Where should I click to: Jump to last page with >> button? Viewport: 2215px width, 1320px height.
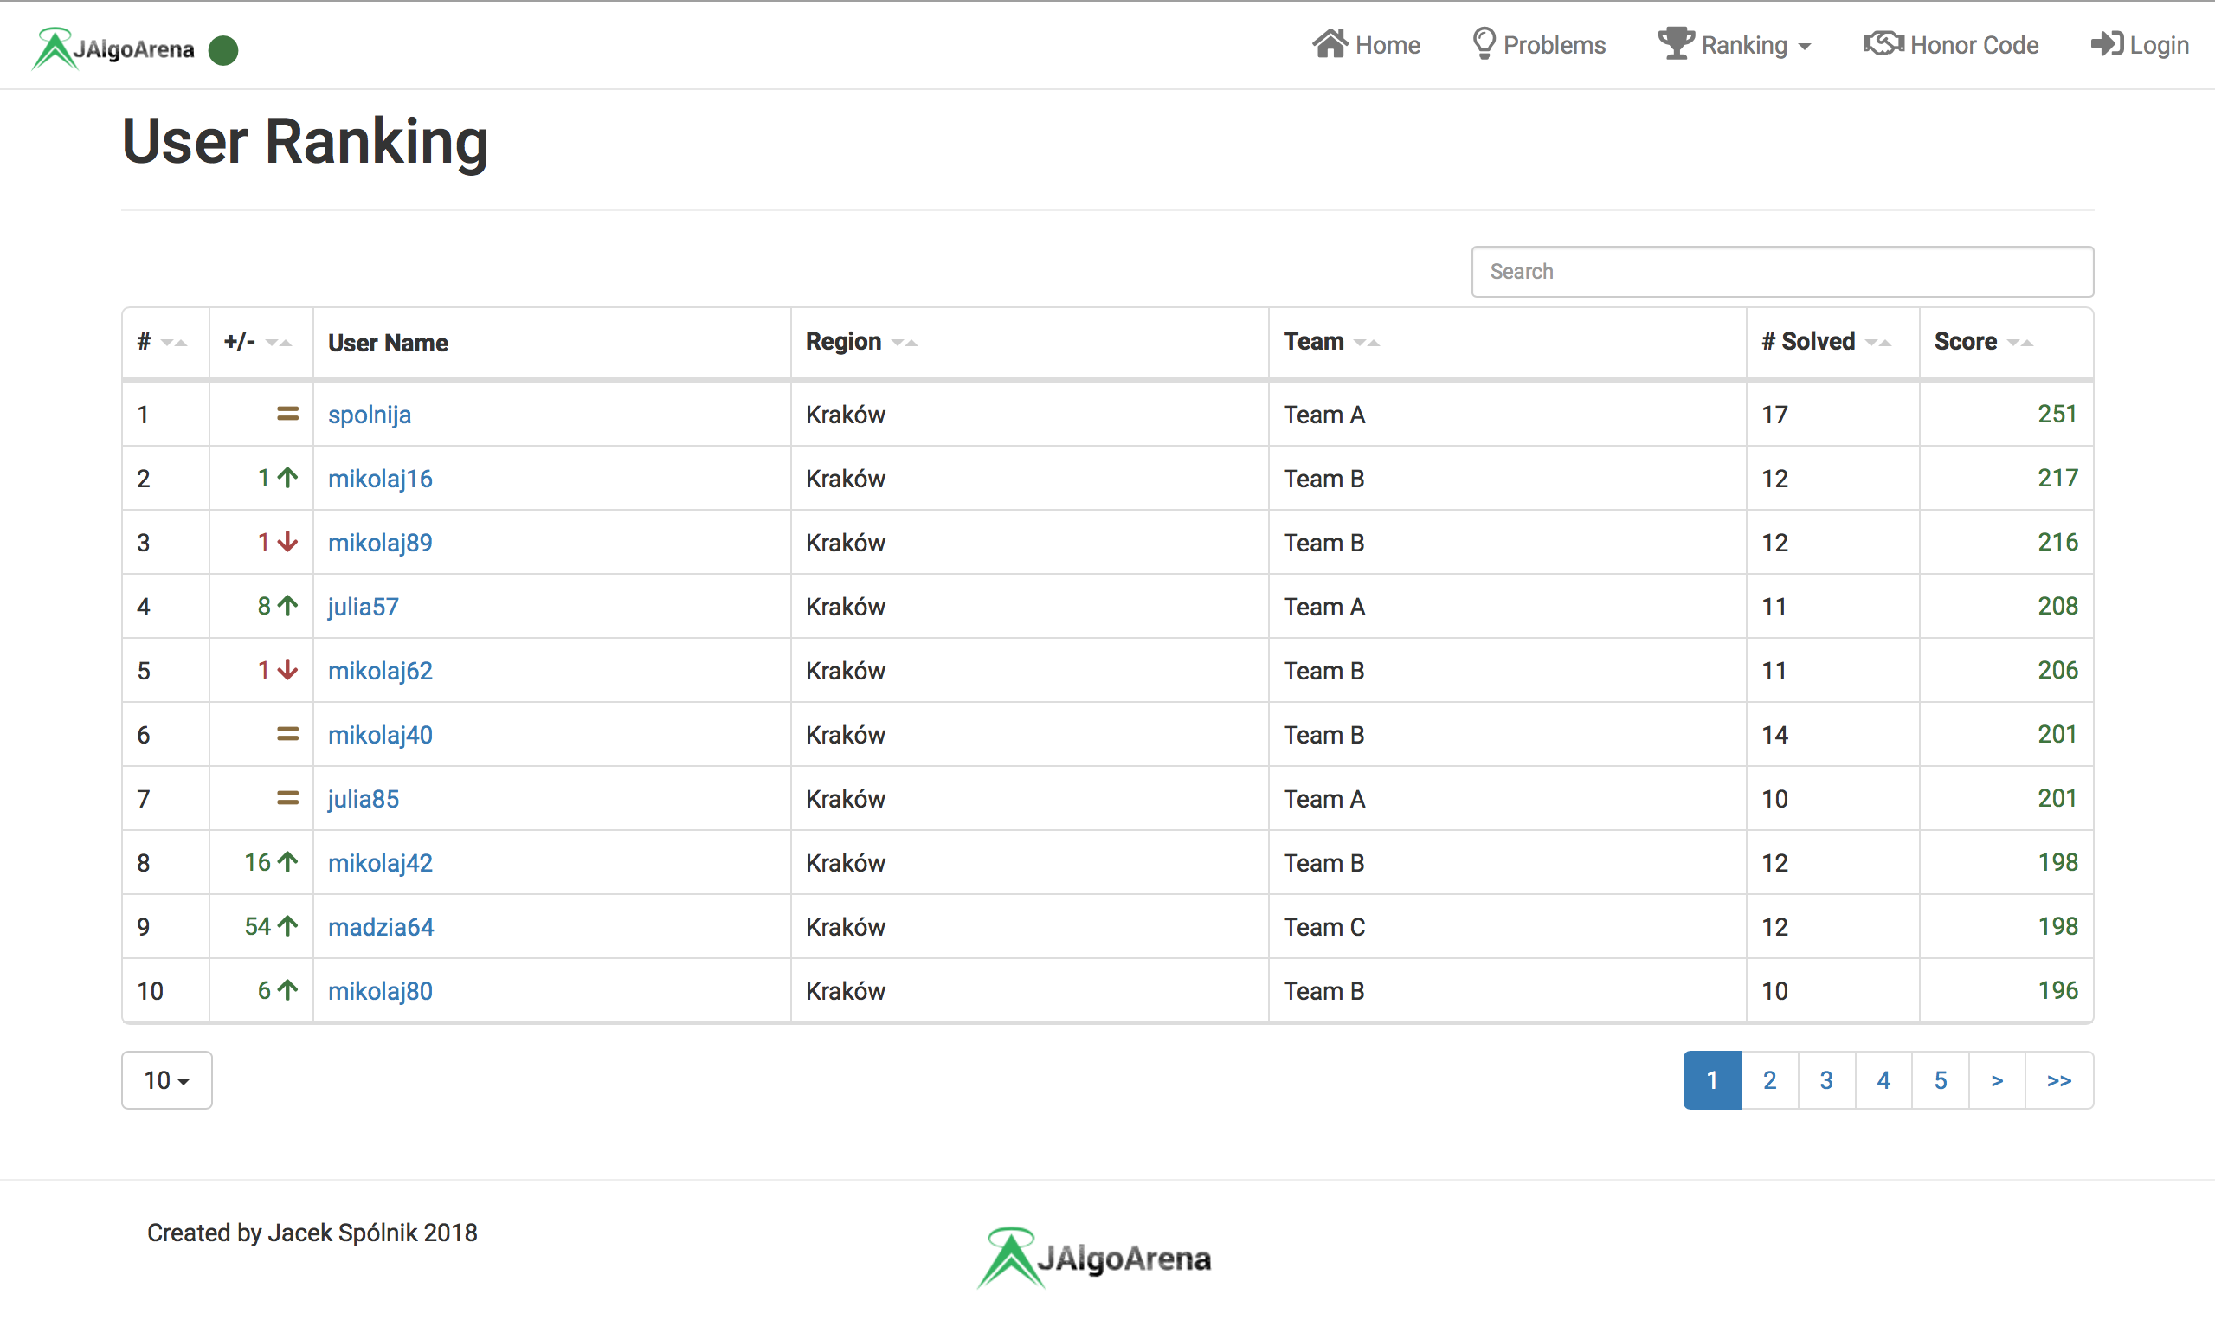click(x=2058, y=1080)
